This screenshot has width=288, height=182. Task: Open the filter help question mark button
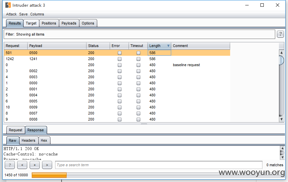[280, 34]
